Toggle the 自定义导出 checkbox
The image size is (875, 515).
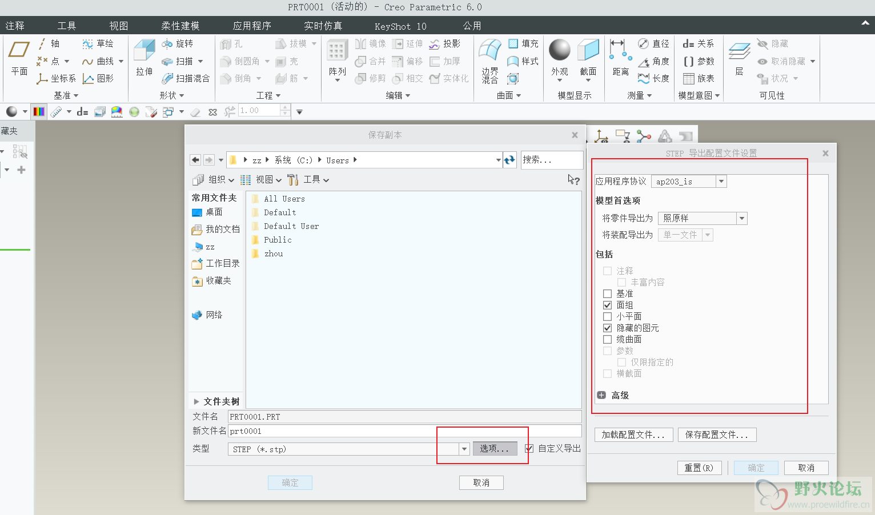tap(529, 448)
